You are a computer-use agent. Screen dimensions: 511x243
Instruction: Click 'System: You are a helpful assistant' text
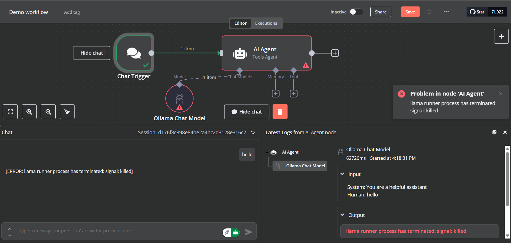[387, 187]
